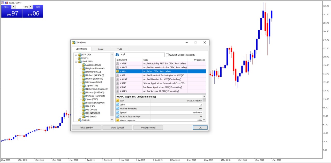The height and width of the screenshot is (163, 331).
Task: Increase trade volume with up arrow
Action: click(31, 7)
